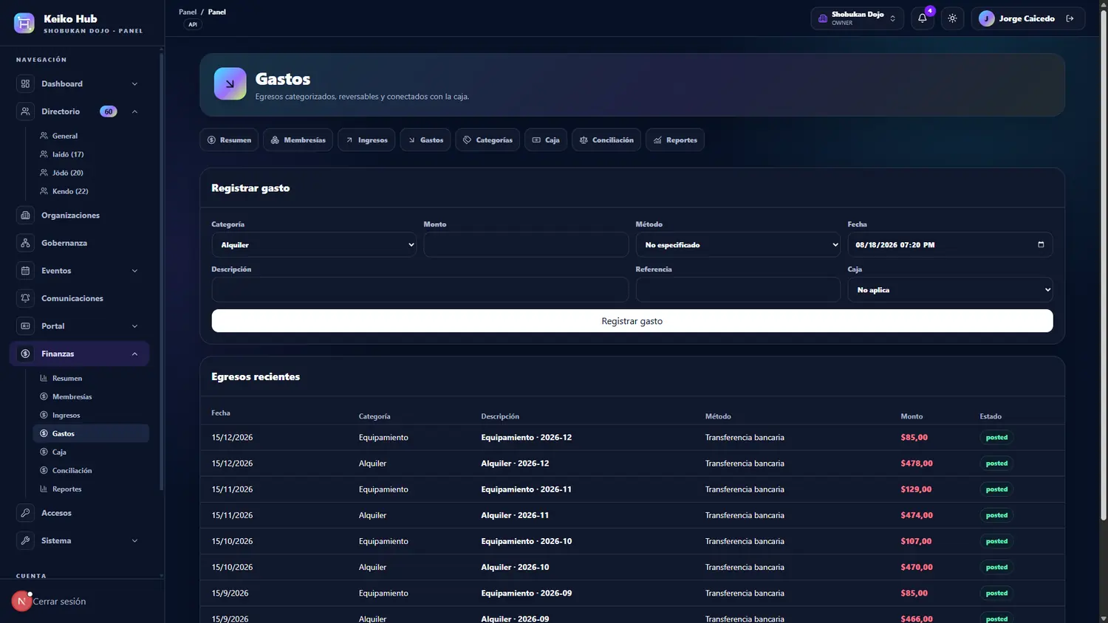Screen dimensions: 1108x623
Task: Expand the Dashboard sidebar section
Action: click(x=134, y=84)
